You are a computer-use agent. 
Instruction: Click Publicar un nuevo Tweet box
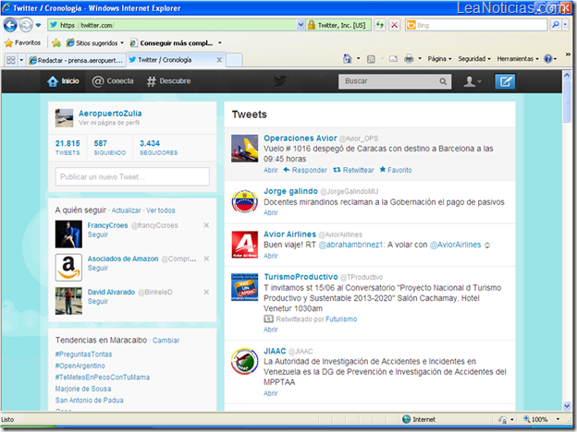(132, 176)
